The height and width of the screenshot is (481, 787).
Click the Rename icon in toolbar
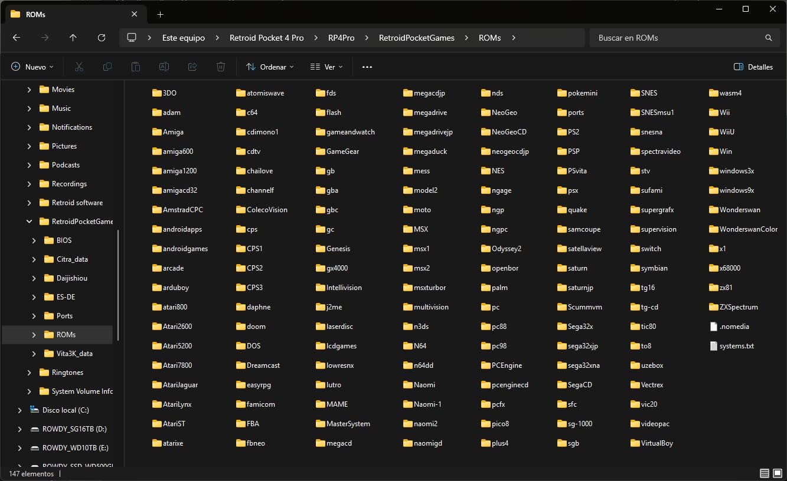[x=164, y=67]
